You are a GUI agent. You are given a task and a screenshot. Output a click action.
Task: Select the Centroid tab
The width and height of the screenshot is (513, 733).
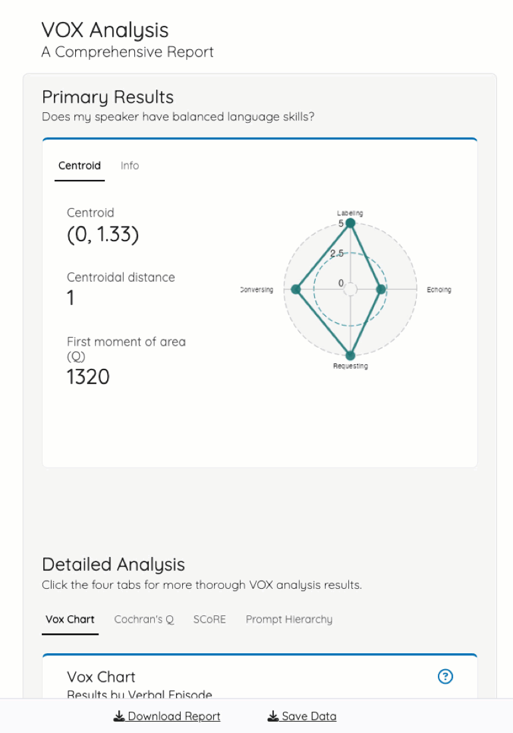pyautogui.click(x=79, y=165)
